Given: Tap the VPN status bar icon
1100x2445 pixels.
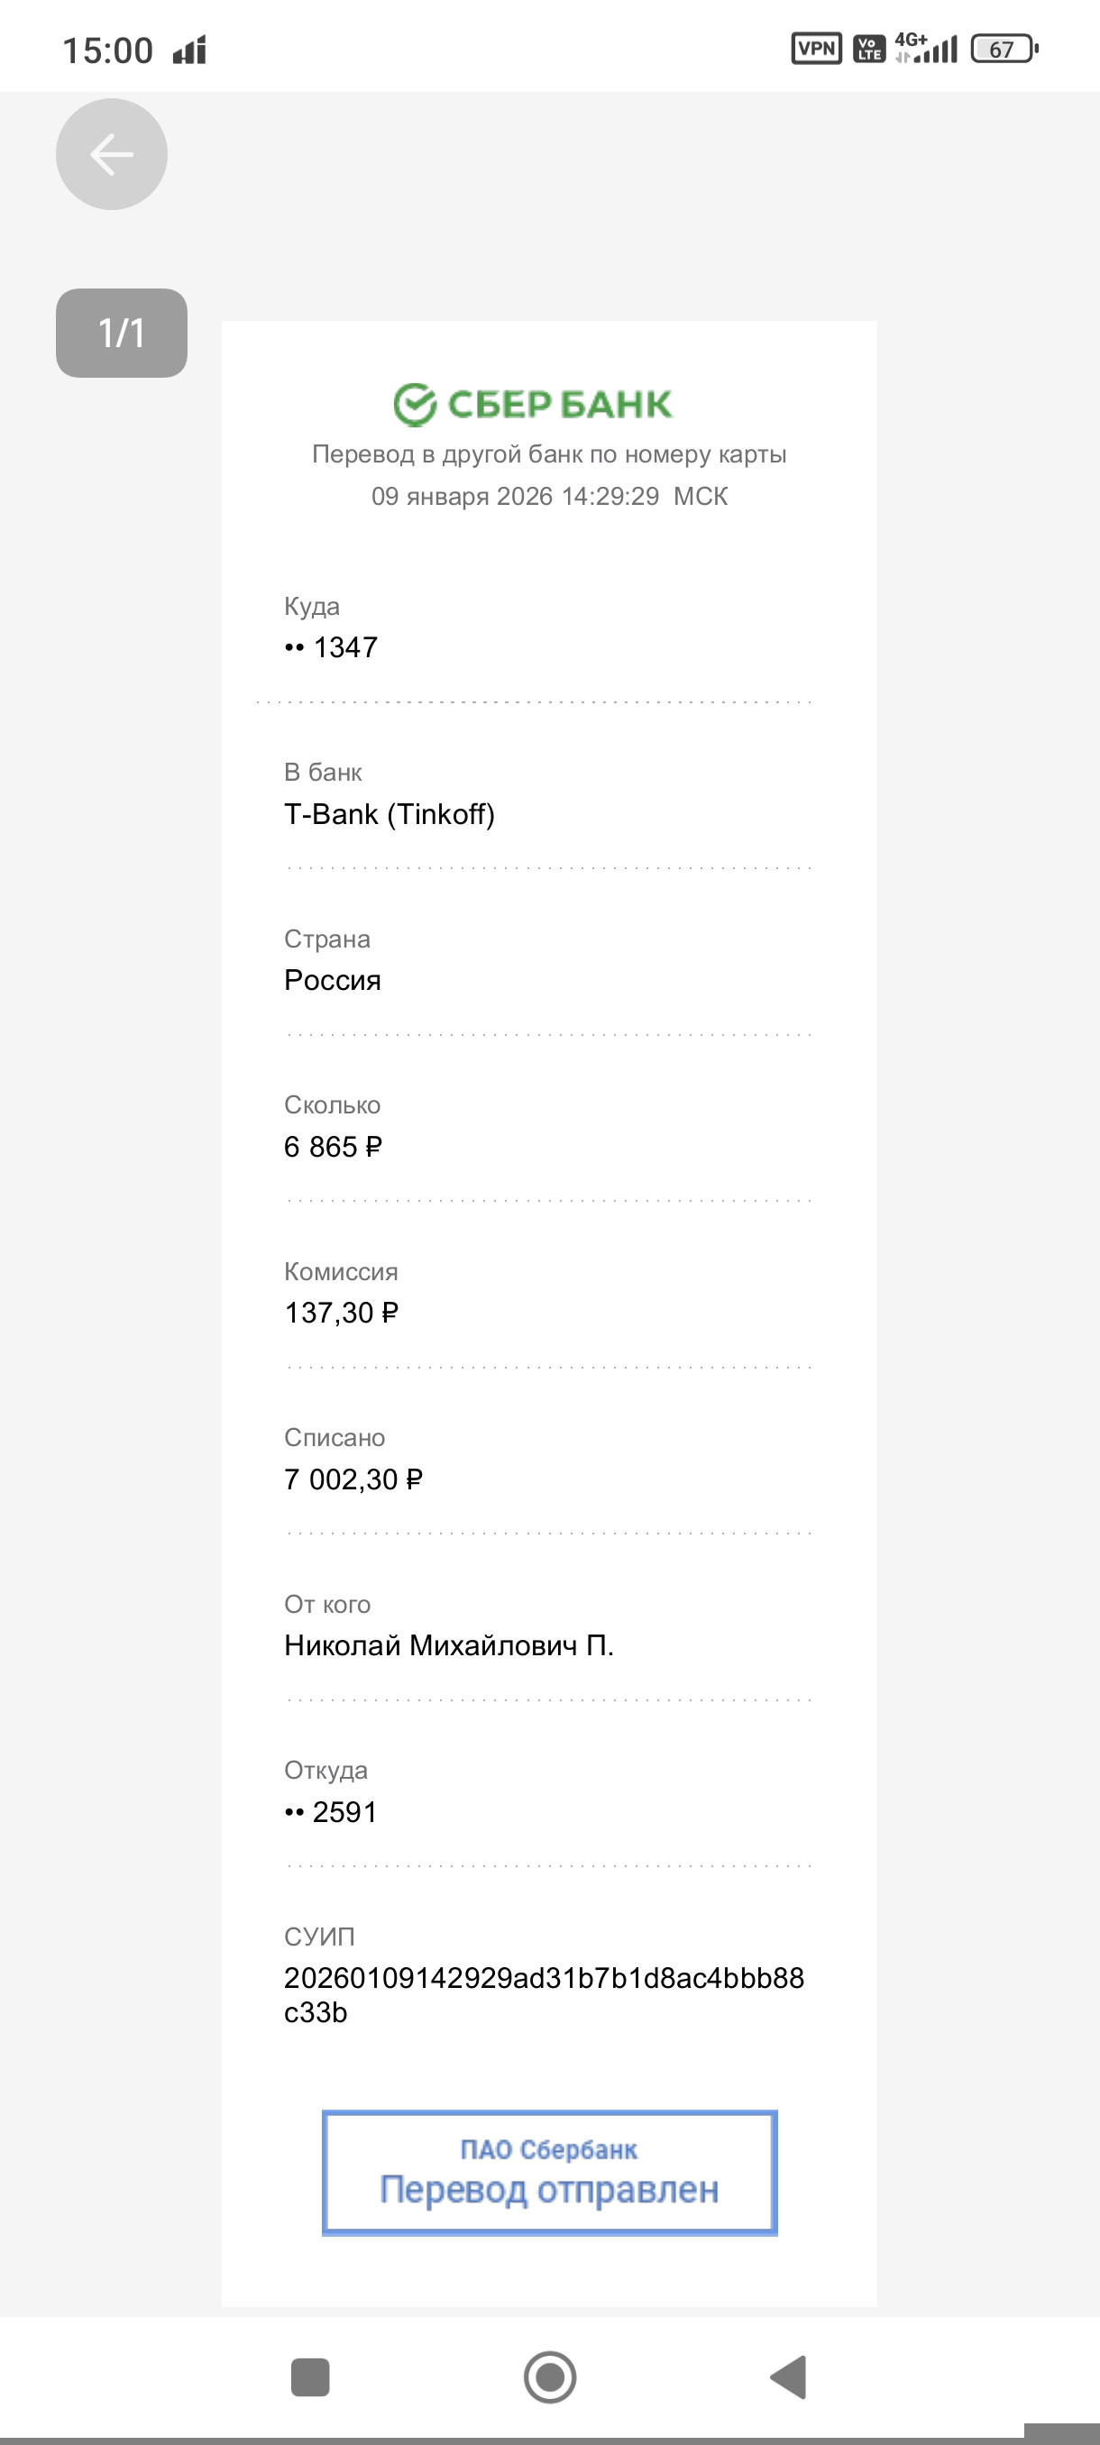Looking at the screenshot, I should (x=816, y=49).
